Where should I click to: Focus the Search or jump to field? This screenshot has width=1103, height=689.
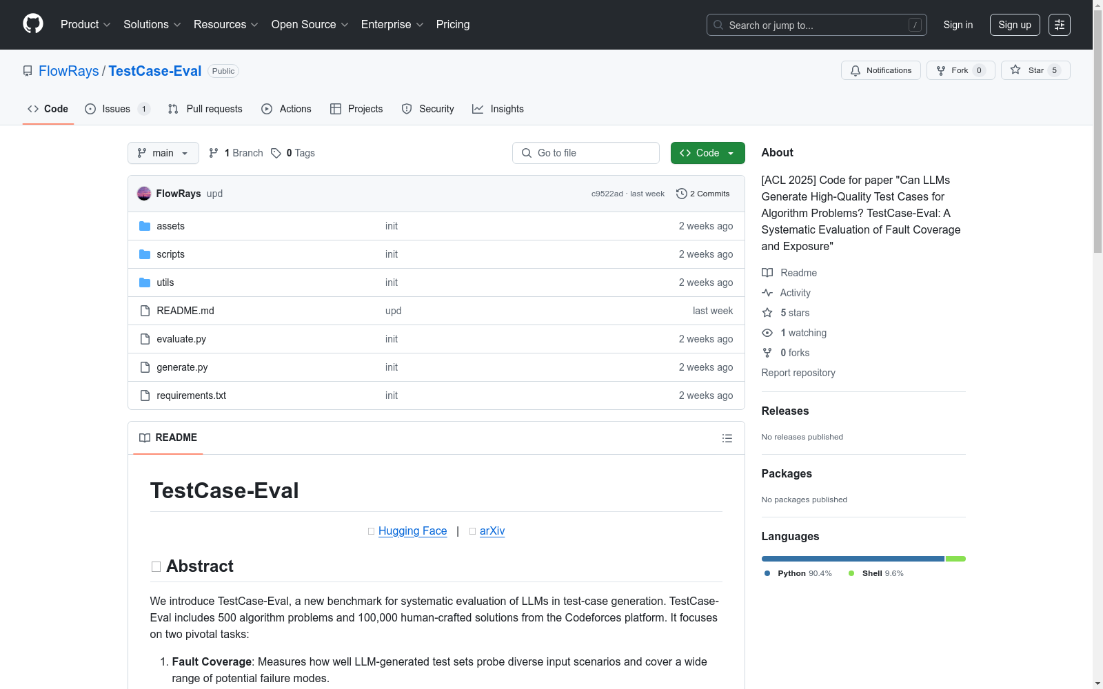pos(817,25)
